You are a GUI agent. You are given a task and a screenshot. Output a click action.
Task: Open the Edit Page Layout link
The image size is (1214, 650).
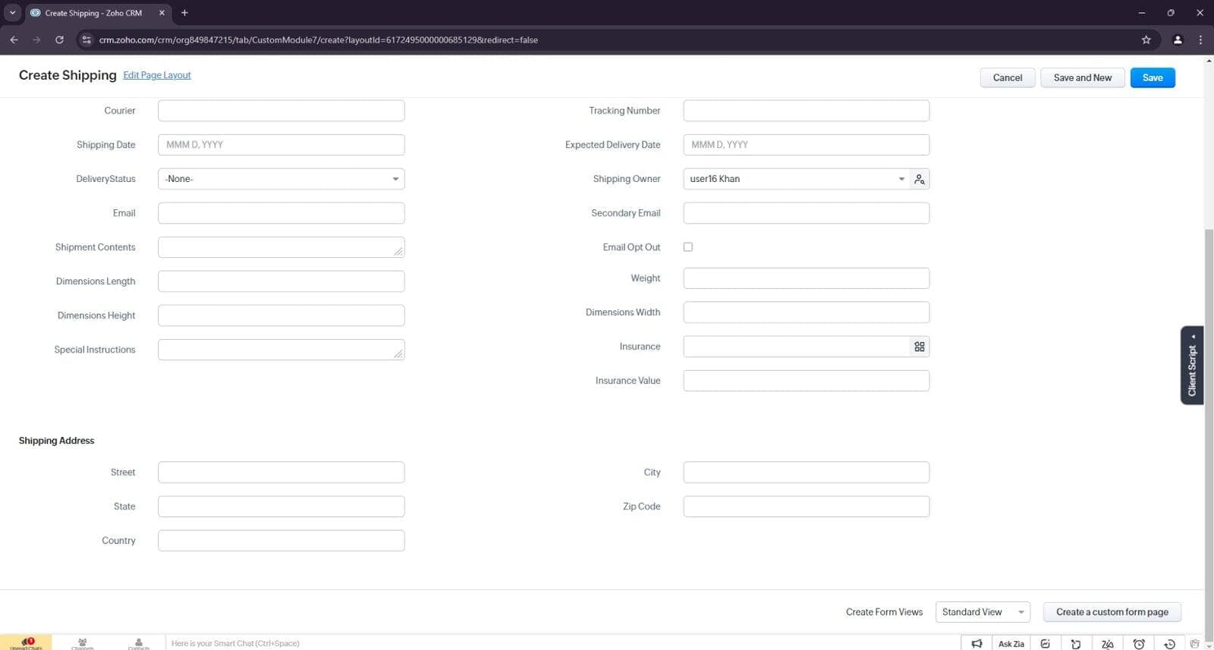click(157, 75)
